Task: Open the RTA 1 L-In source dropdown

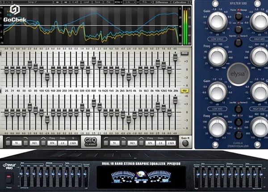Action: pos(130,2)
